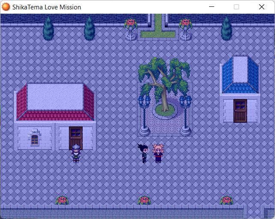Close the ShikaTema Love Mission window
Image resolution: width=275 pixels, height=219 pixels.
tap(262, 7)
